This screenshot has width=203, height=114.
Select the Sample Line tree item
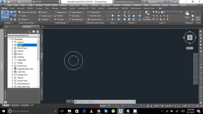[22, 75]
